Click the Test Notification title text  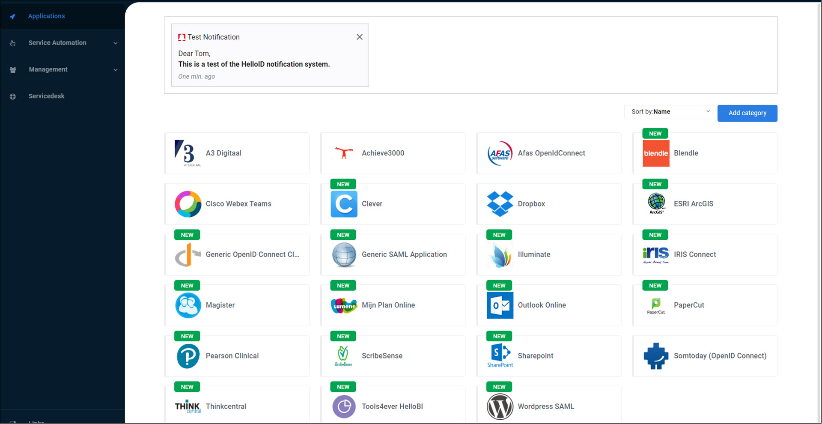214,37
